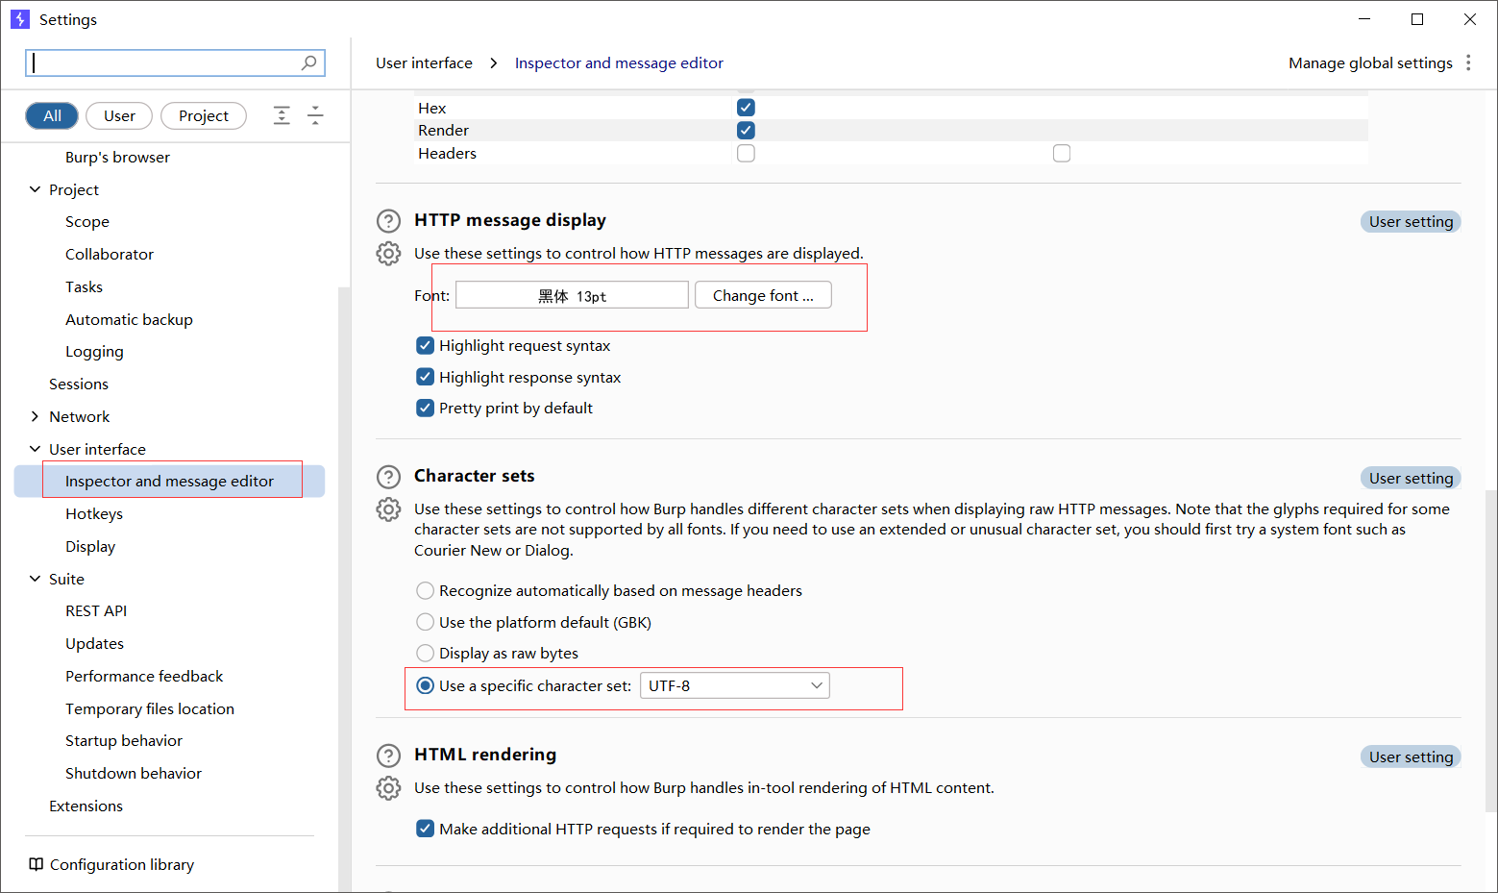Click the help icon beside Character sets
This screenshot has height=893, width=1498.
pyautogui.click(x=388, y=477)
